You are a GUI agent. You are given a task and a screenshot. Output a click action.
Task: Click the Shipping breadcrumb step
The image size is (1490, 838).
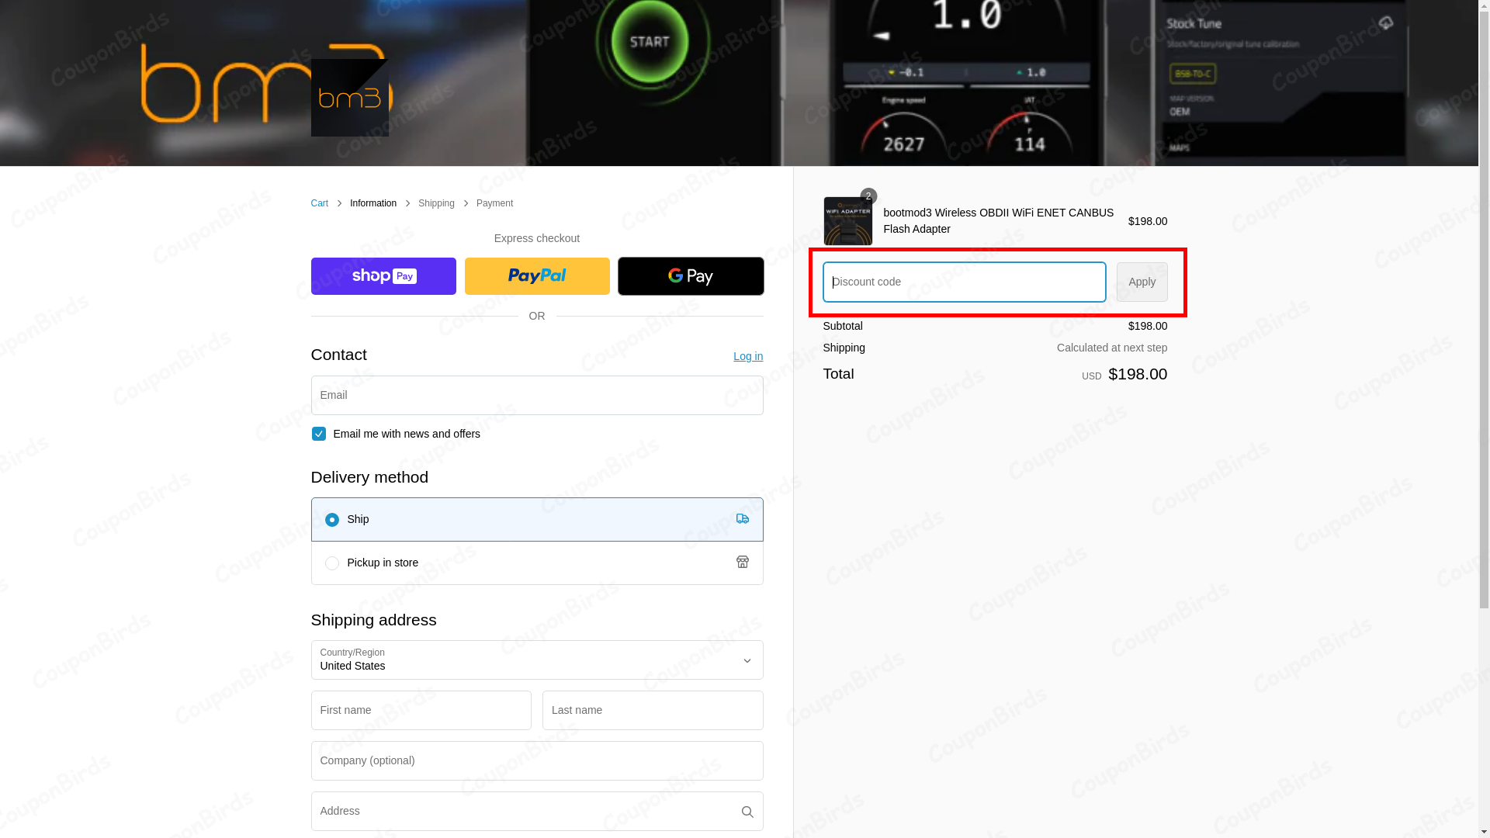click(x=436, y=203)
